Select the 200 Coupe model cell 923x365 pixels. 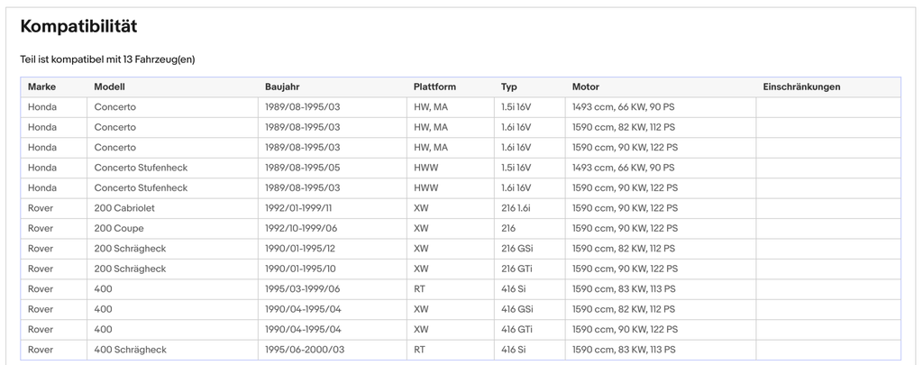(x=119, y=228)
